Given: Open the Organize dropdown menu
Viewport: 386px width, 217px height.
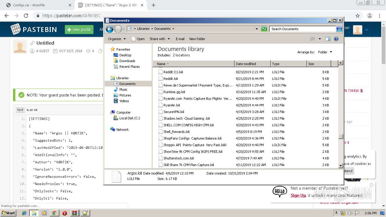Looking at the screenshot, I should click(117, 39).
